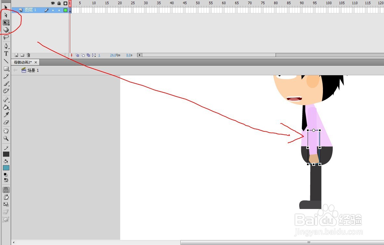Create a new layer
This screenshot has width=384, height=245.
pyautogui.click(x=16, y=55)
